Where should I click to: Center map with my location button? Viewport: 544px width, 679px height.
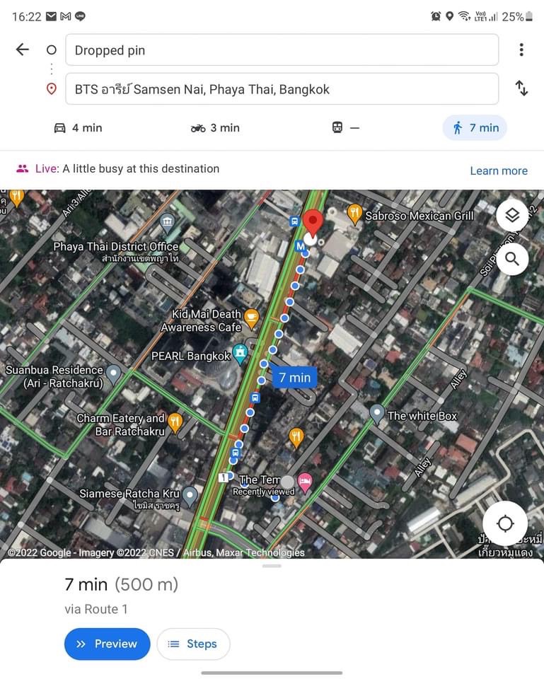point(505,523)
